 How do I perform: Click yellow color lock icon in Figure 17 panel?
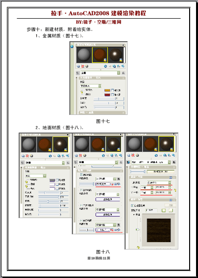[x=82, y=92]
